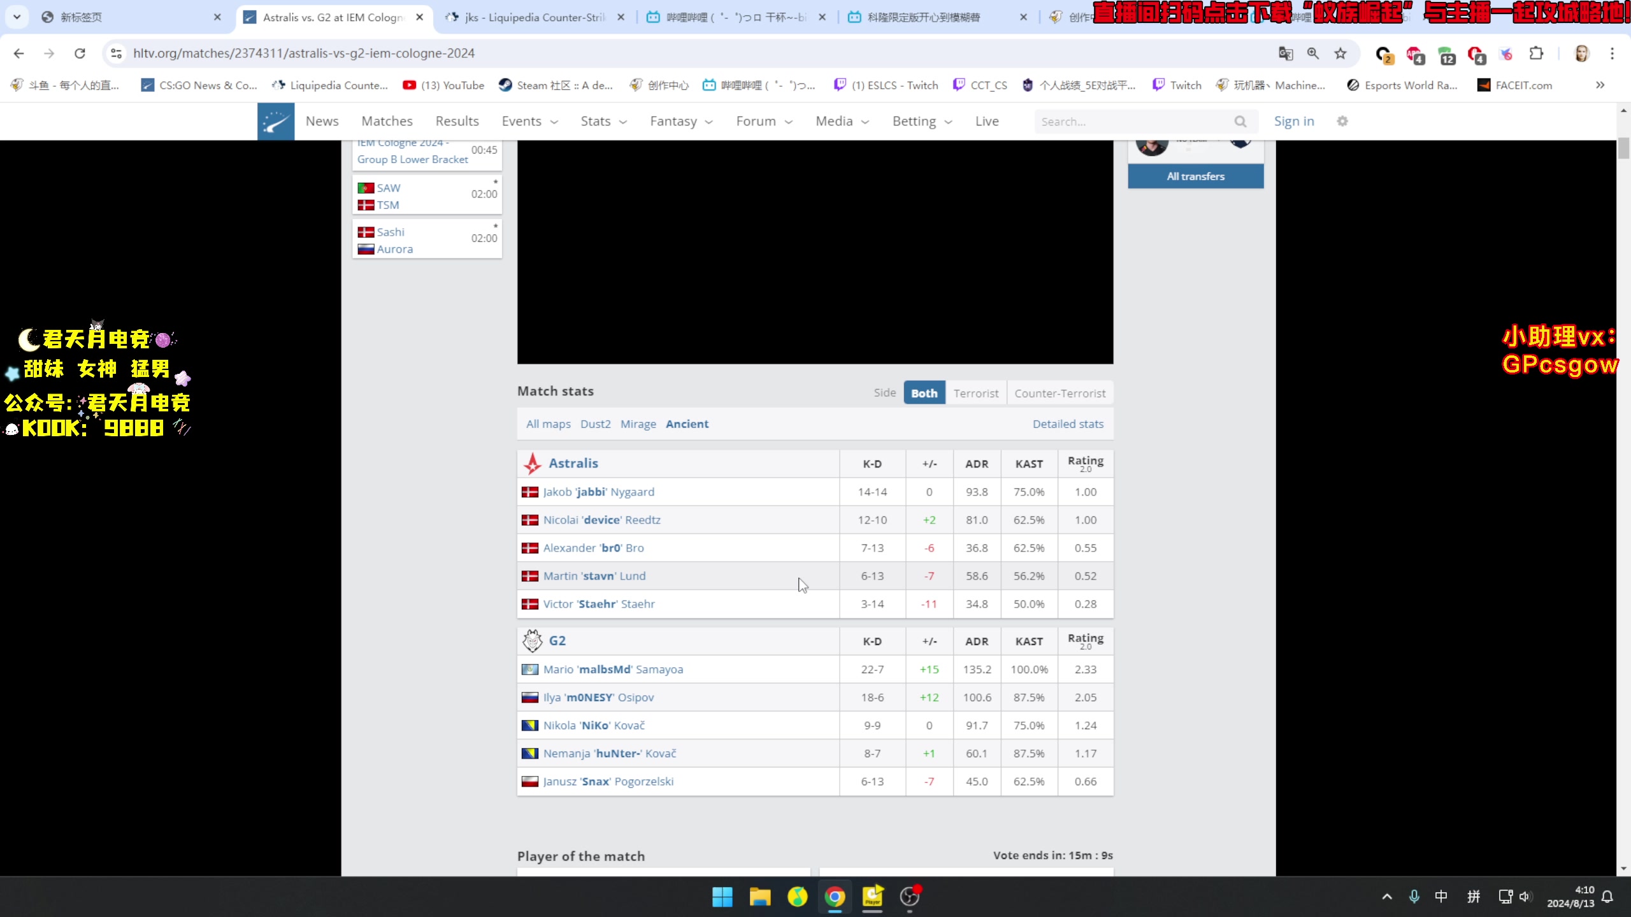Click the HLTV home logo
This screenshot has width=1631, height=917.
[x=276, y=121]
